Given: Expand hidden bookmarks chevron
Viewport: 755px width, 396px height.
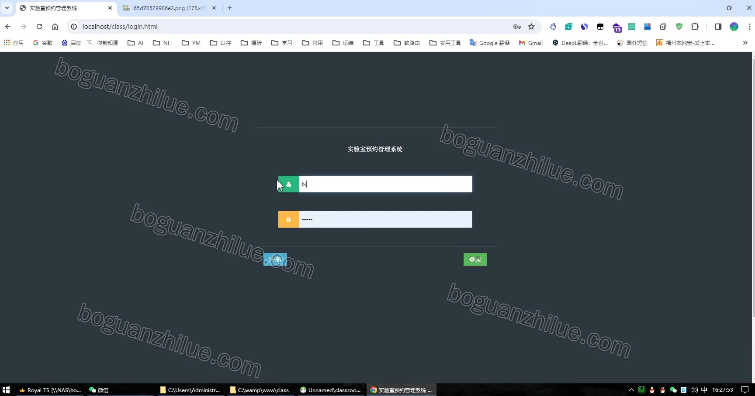Looking at the screenshot, I should [x=745, y=43].
